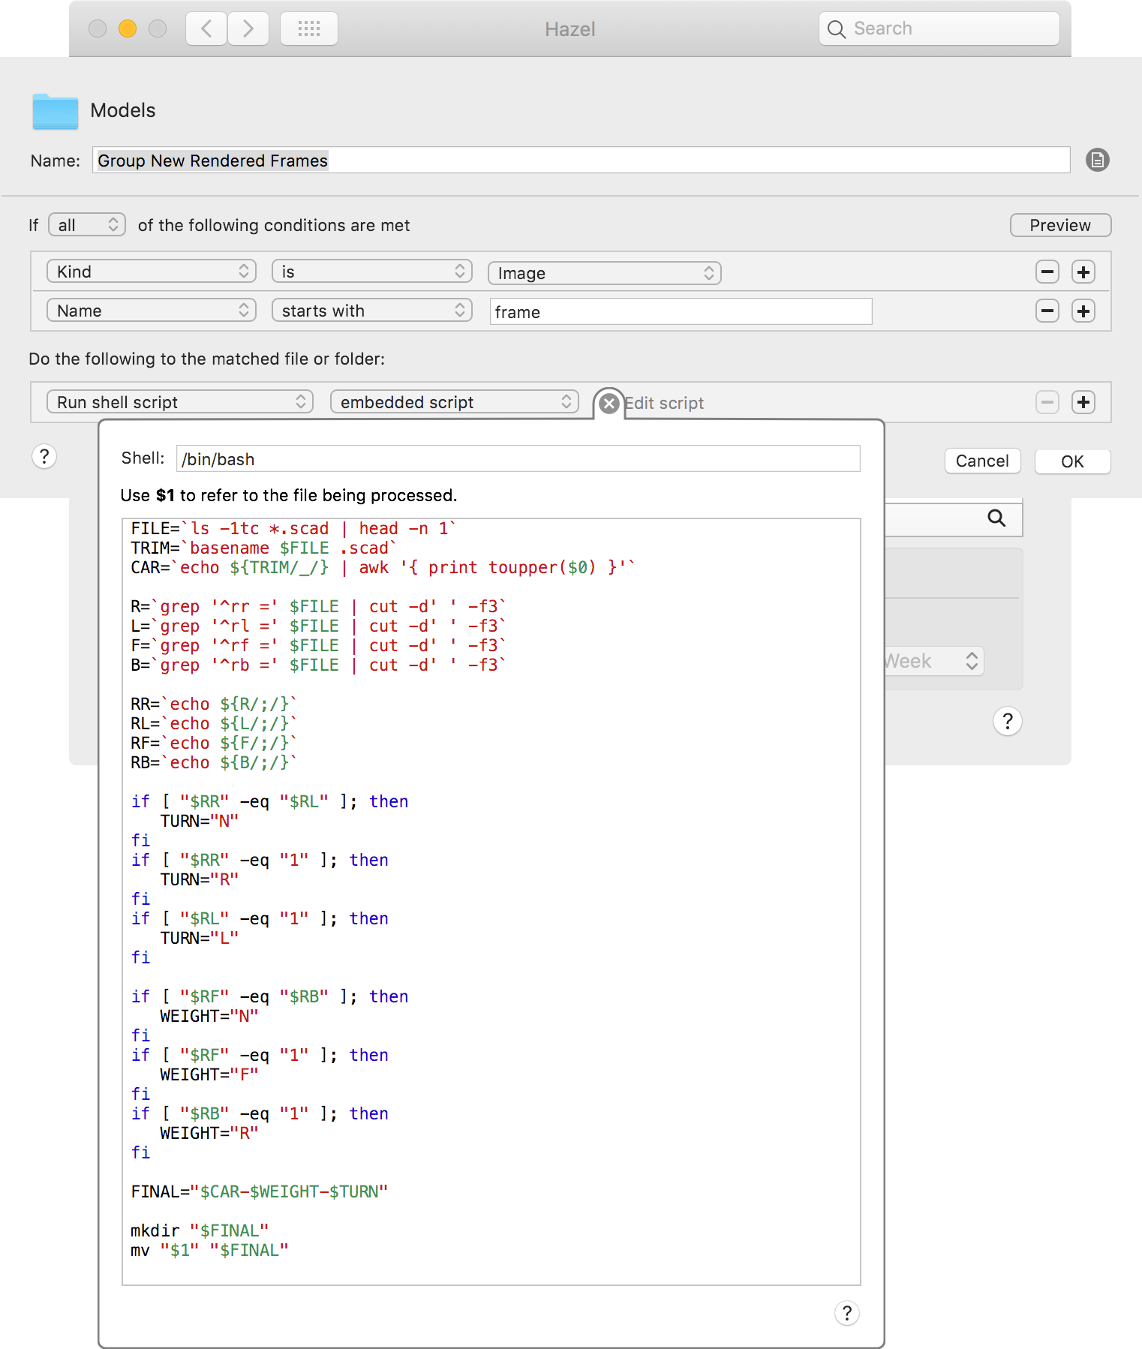
Task: Open the embedded script source dropdown
Action: click(x=454, y=402)
